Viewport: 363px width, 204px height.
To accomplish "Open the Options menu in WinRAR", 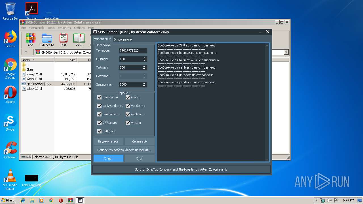I will coord(79,28).
